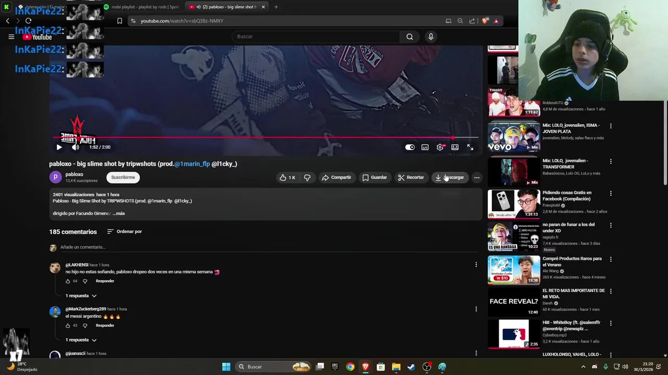This screenshot has height=375, width=668.
Task: Reply to the @MarkZuckerberg289 comment
Action: coord(105,326)
